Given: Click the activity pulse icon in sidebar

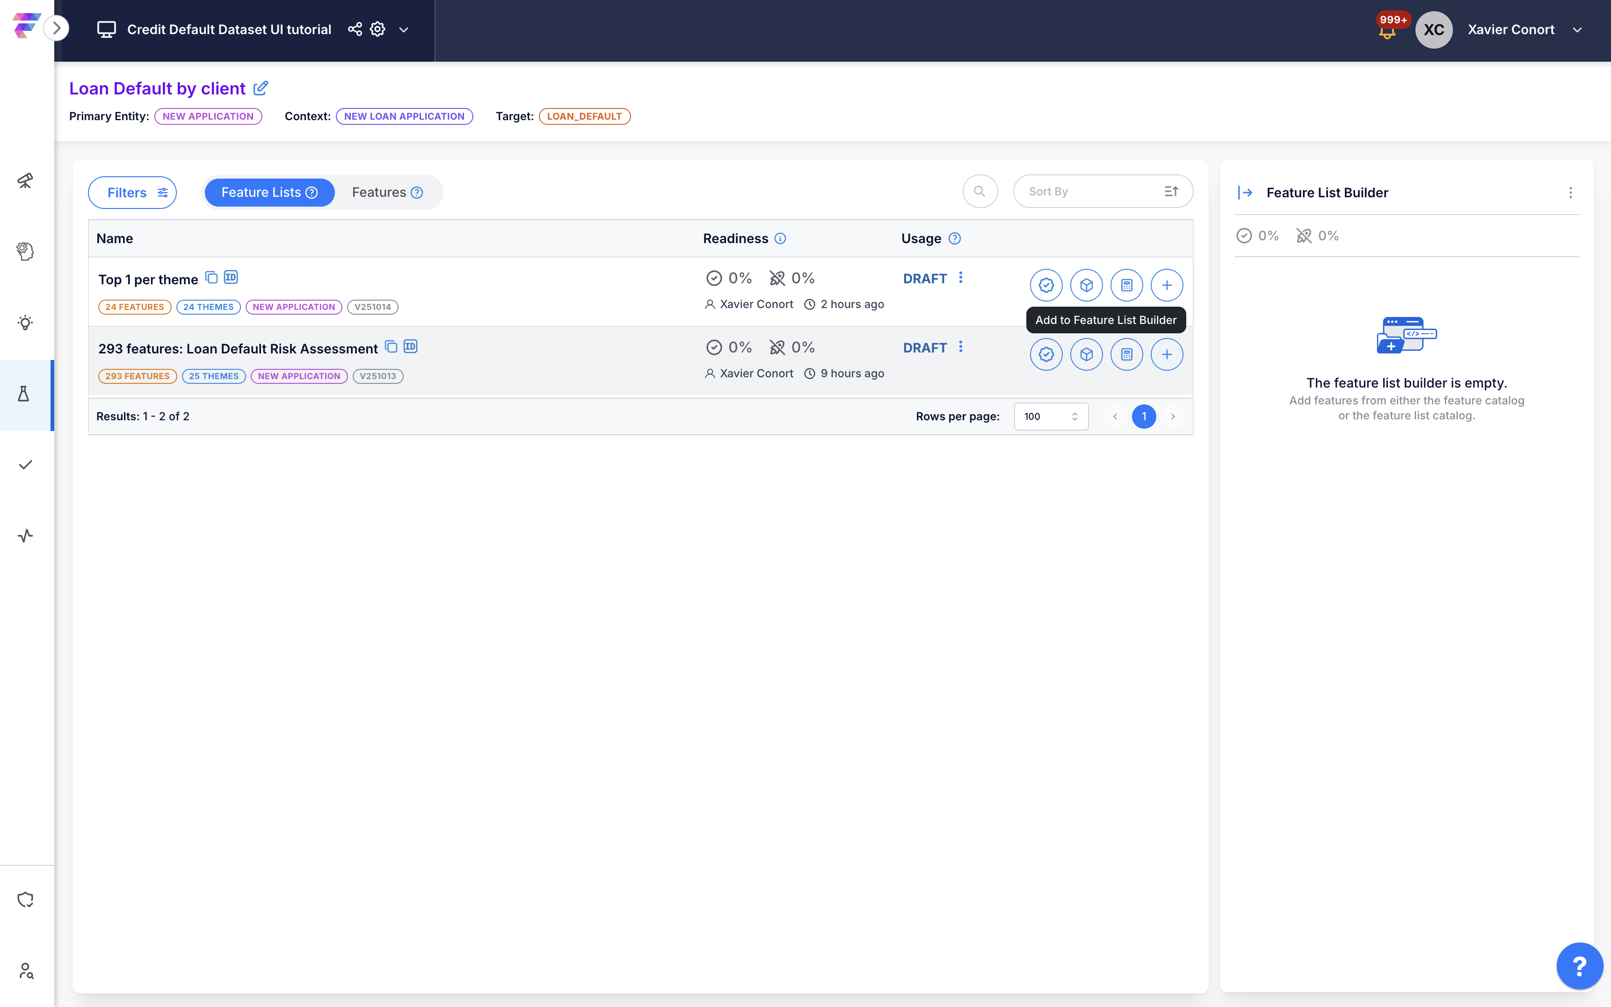Looking at the screenshot, I should (x=25, y=536).
